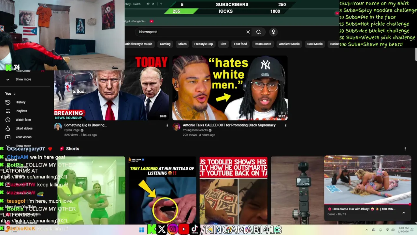
Task: Expand the mini player queue chevron
Action: coord(404,213)
